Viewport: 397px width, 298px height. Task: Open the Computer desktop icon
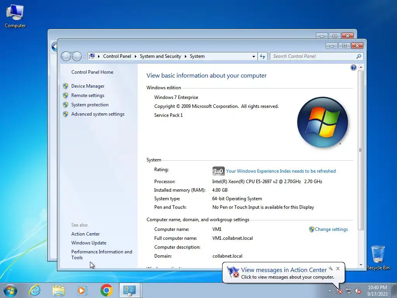pos(15,16)
